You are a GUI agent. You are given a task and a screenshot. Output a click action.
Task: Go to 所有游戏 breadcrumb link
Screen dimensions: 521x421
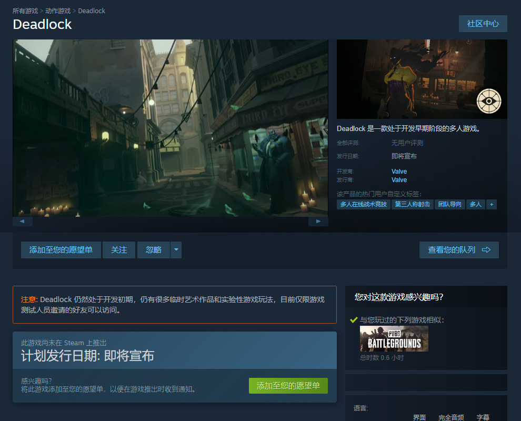point(25,11)
